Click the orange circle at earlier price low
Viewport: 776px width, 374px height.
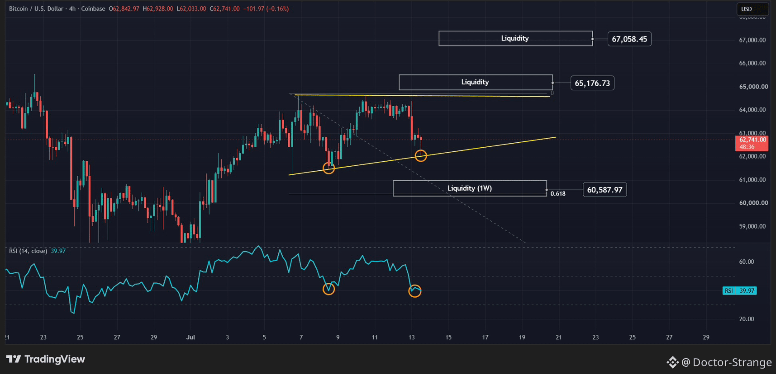[328, 168]
